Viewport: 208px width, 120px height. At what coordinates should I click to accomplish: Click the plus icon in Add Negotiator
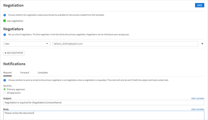[6, 53]
